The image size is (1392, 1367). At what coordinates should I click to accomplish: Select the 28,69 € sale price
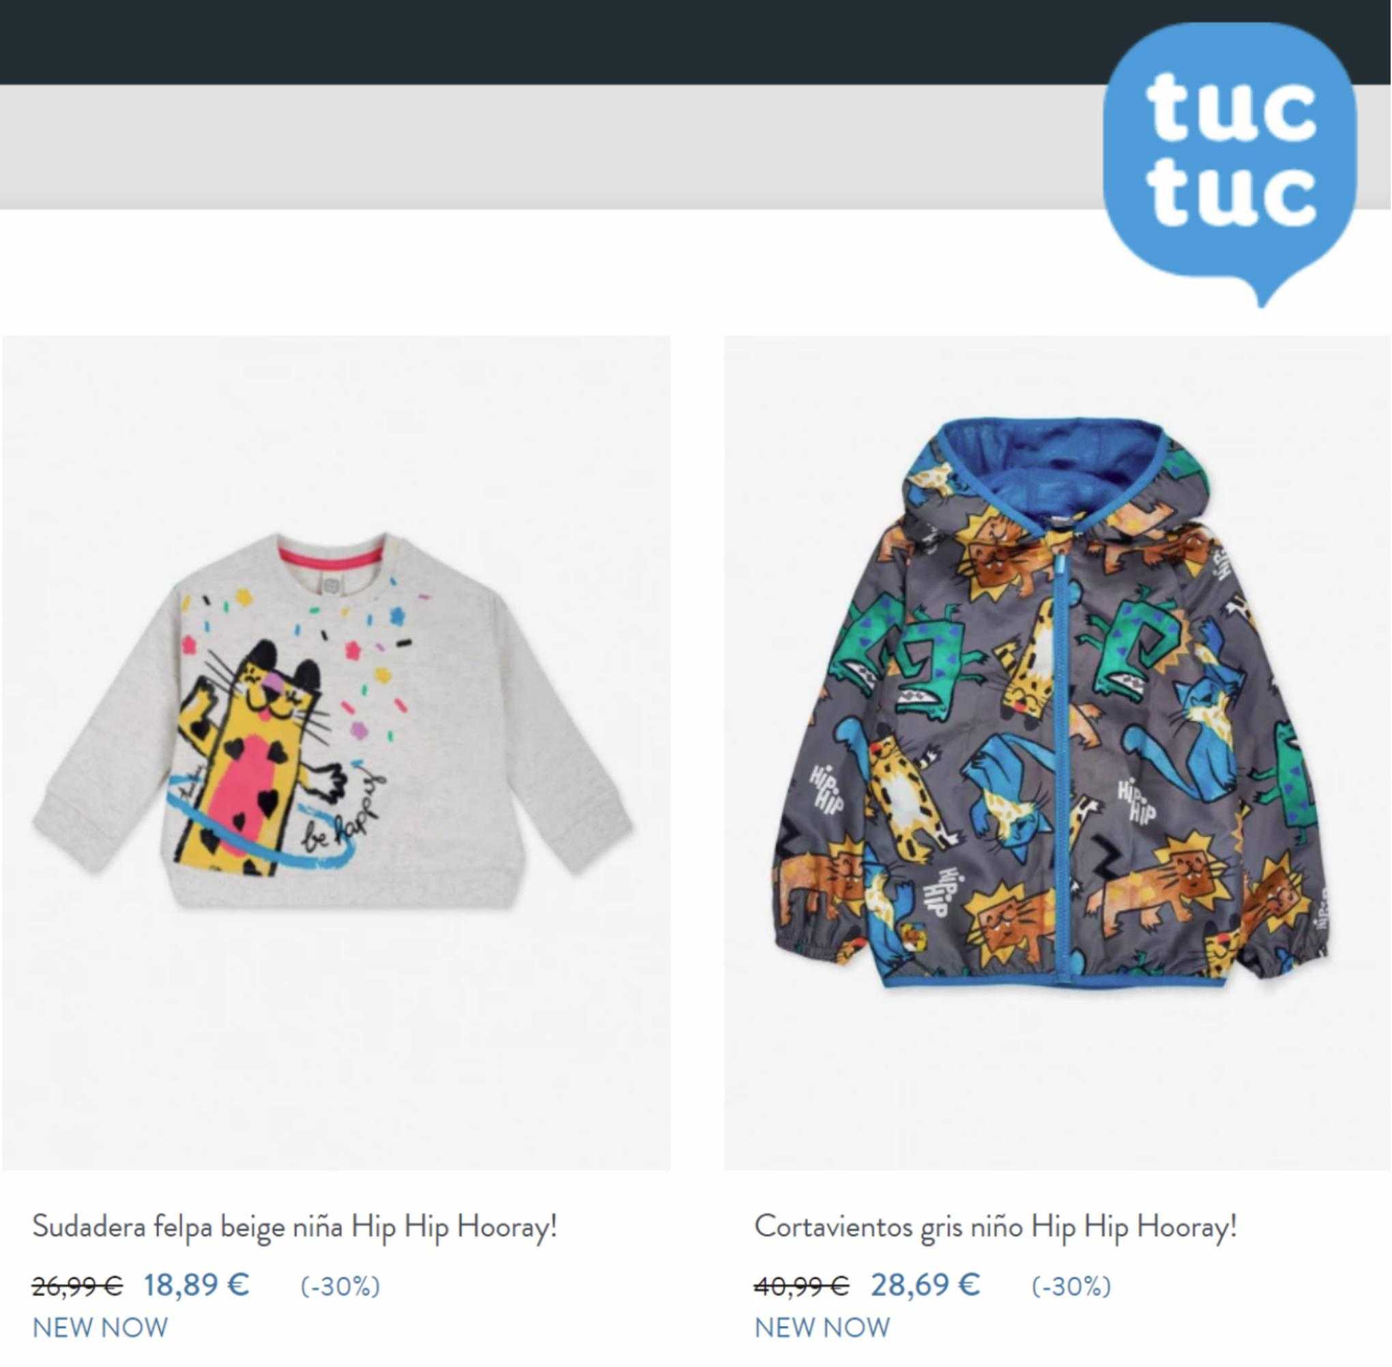[925, 1284]
